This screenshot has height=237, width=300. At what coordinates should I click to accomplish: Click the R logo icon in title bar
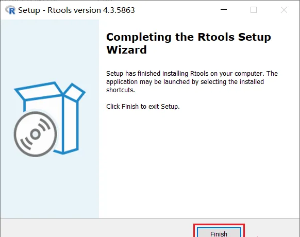coord(10,10)
